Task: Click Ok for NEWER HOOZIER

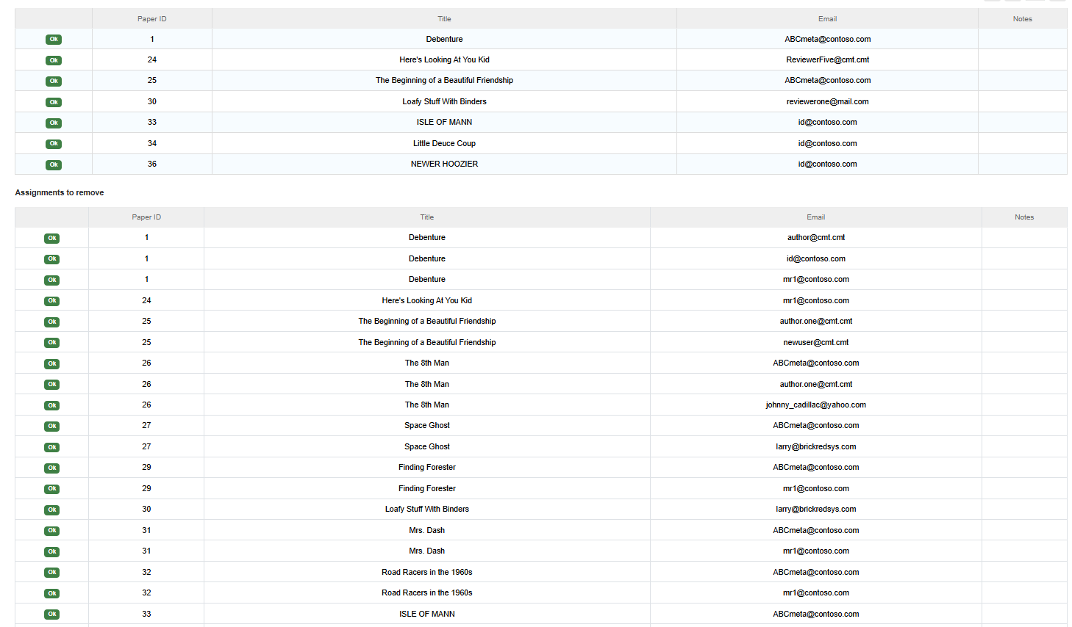Action: point(54,164)
